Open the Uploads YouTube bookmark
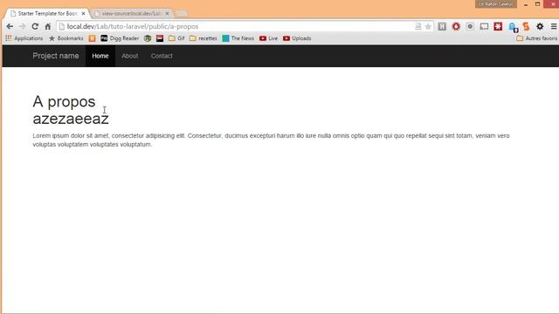Image resolution: width=559 pixels, height=314 pixels. click(297, 38)
